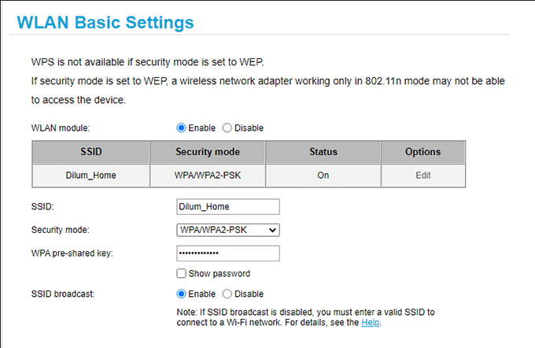This screenshot has width=535, height=348.
Task: Click the Edit option for Dilum_Home
Action: (x=422, y=176)
